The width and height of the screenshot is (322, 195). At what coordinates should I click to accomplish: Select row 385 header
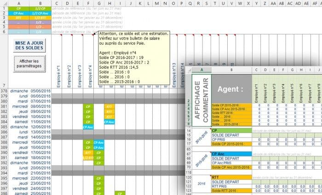(x=4, y=127)
